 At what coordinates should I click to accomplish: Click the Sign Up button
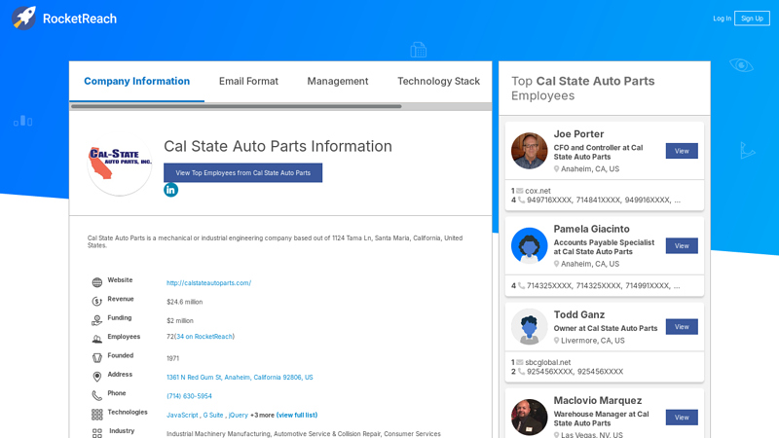tap(752, 18)
